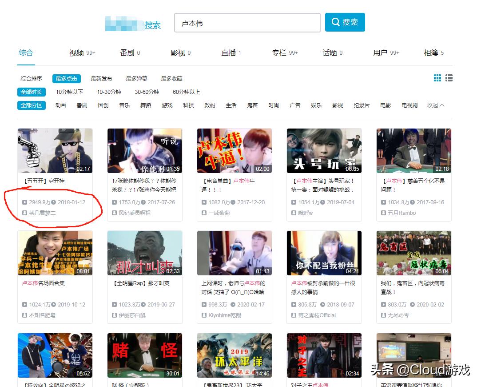Open the 视频 results tab
This screenshot has width=481, height=387.
82,53
